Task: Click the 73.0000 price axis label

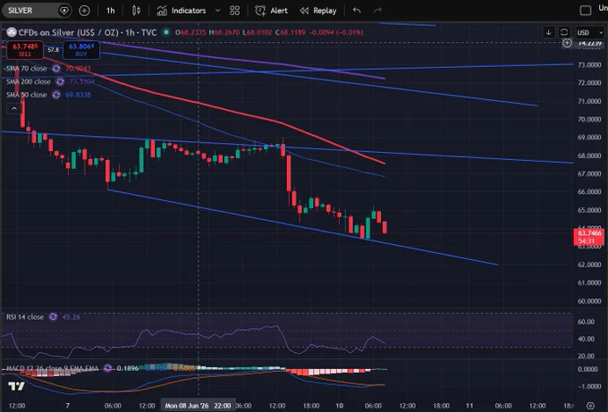Action: 589,64
